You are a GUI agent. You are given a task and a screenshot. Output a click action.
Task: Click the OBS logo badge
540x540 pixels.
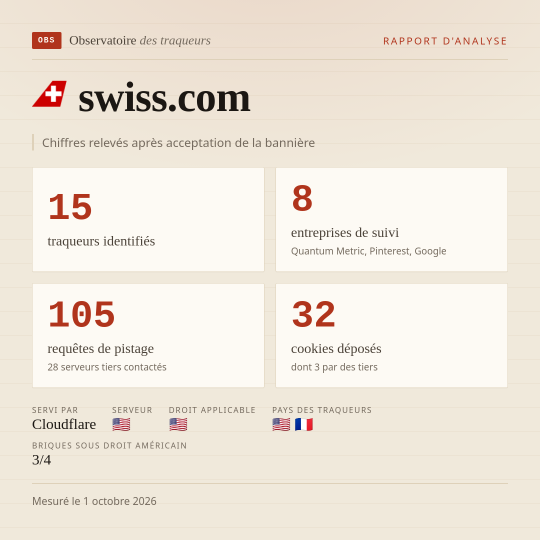click(x=47, y=40)
